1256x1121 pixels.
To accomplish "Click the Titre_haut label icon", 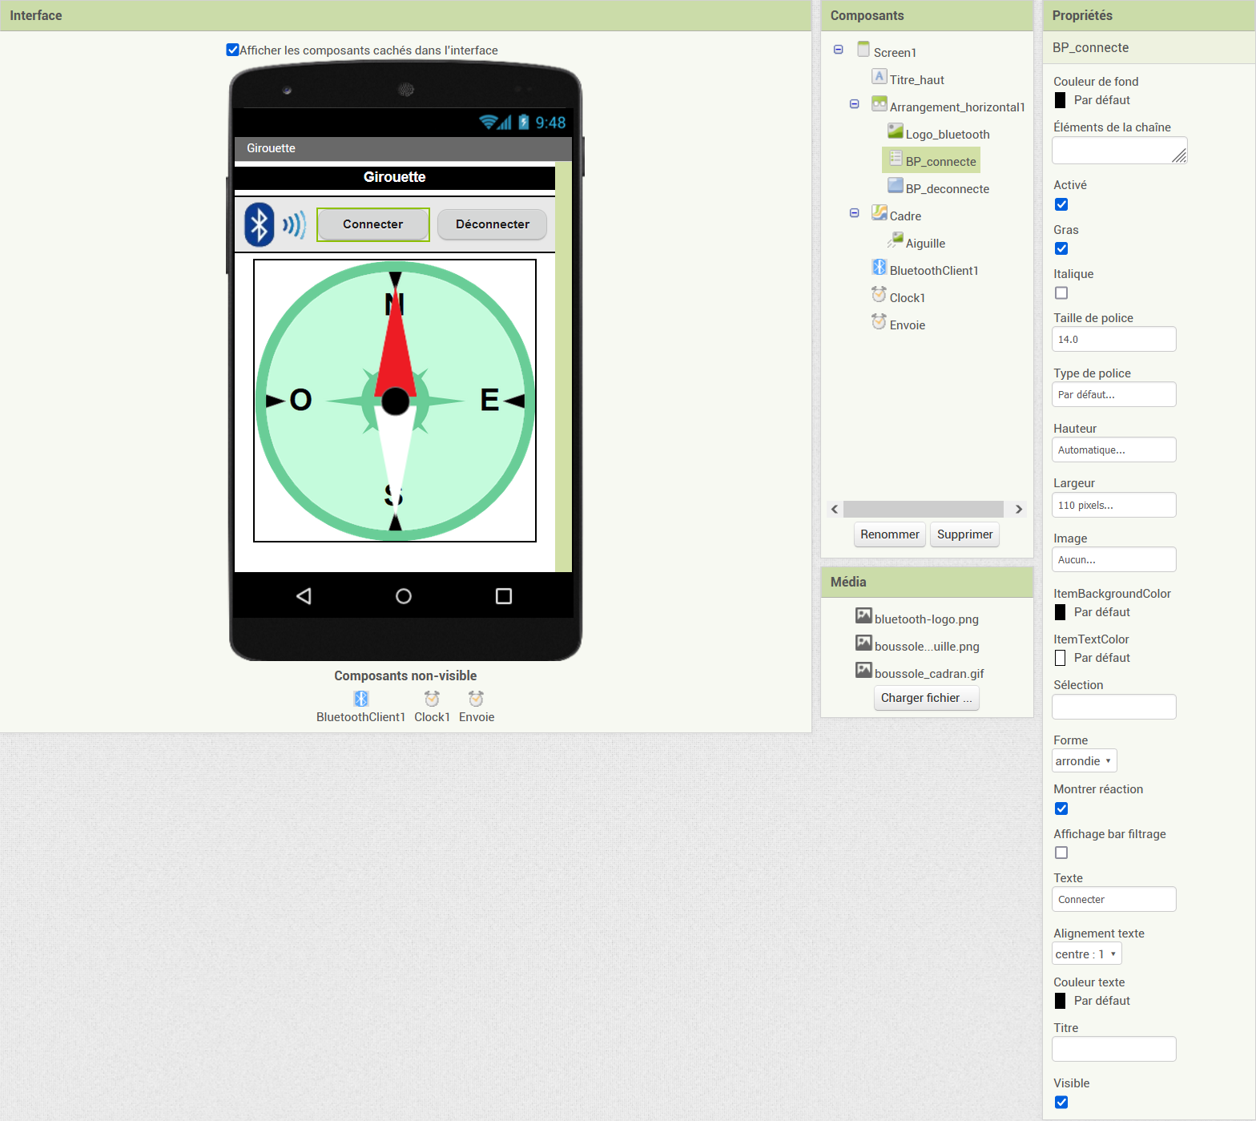I will coord(880,76).
